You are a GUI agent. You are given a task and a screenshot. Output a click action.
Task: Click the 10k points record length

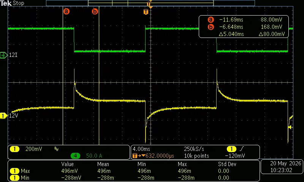coord(196,156)
